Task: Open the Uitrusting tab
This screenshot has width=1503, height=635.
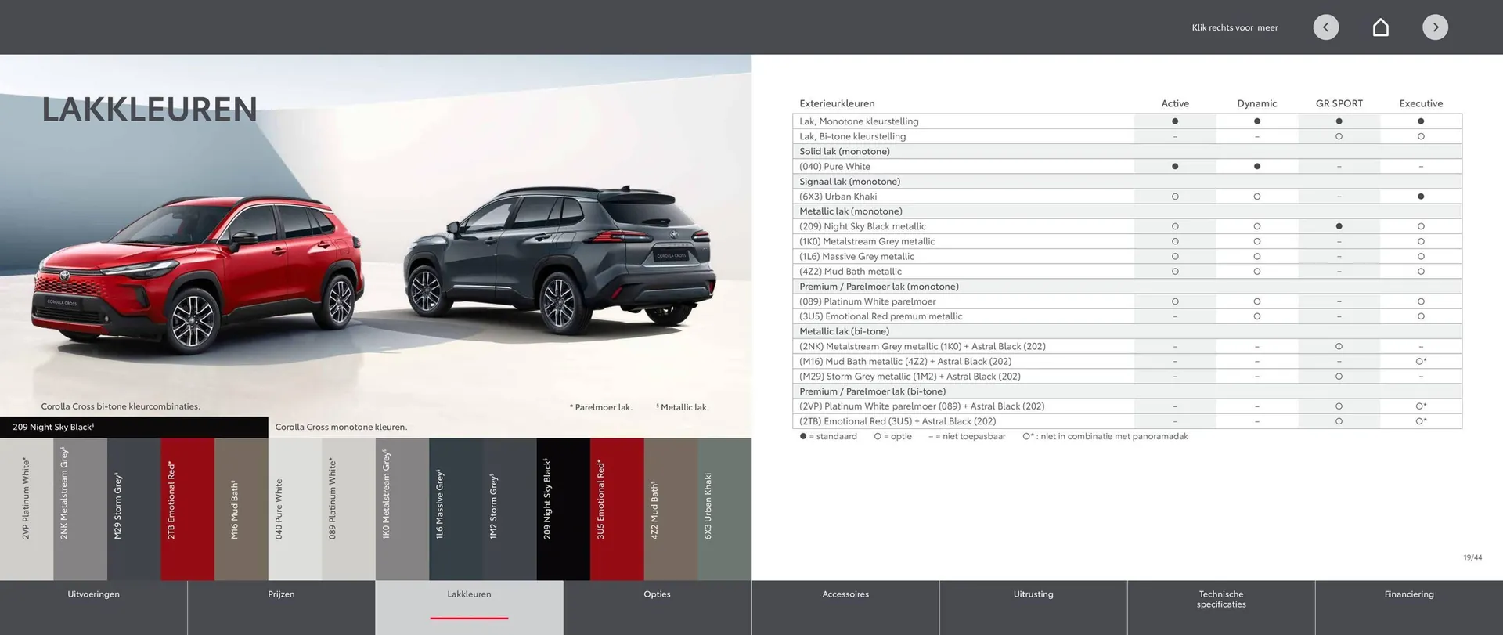Action: click(1033, 608)
